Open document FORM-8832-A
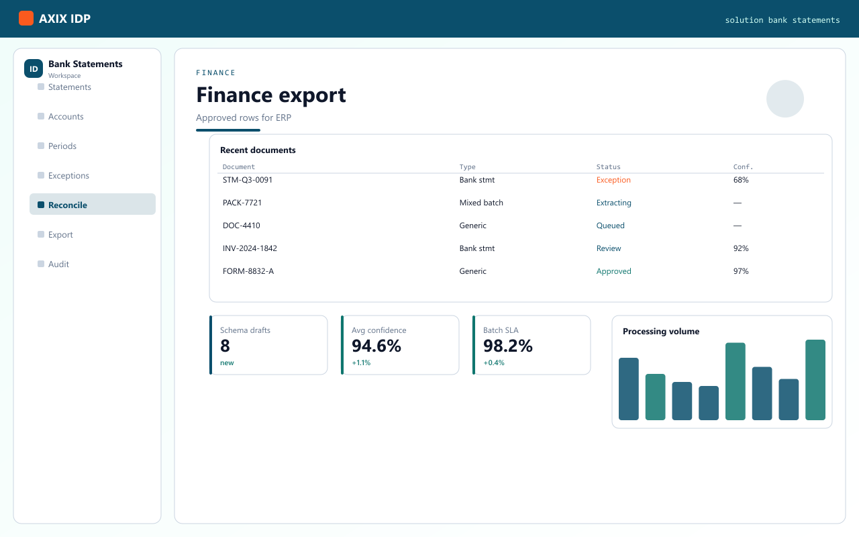Screen dimensions: 859x537 click(248, 271)
